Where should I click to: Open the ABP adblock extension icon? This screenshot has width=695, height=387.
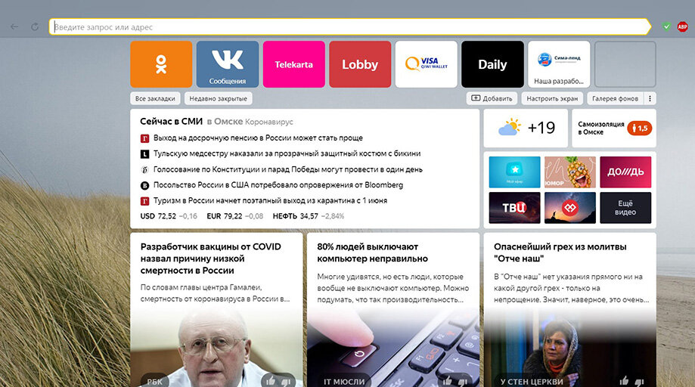coord(682,27)
